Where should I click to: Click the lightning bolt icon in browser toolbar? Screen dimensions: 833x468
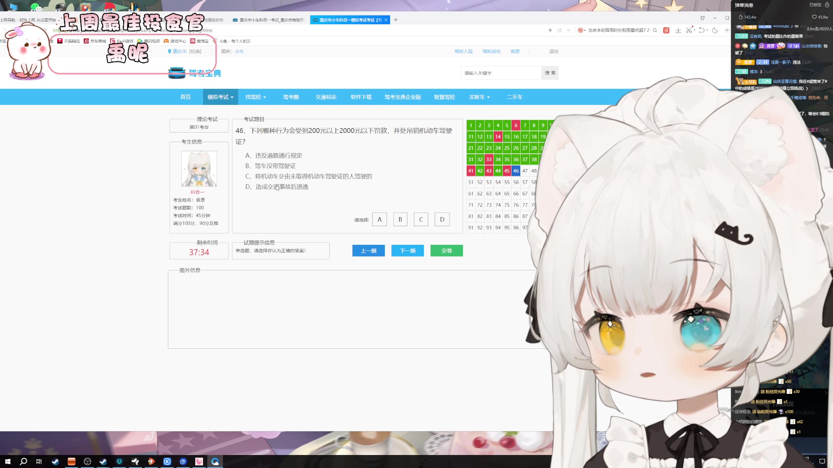tap(551, 30)
